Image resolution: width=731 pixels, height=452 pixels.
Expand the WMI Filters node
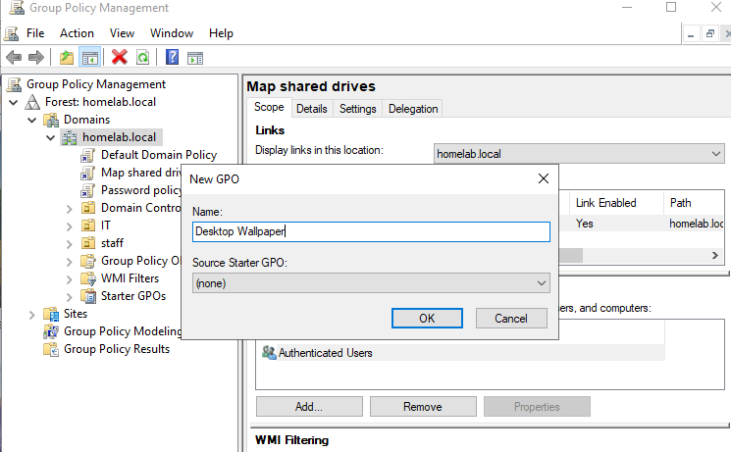tap(70, 279)
